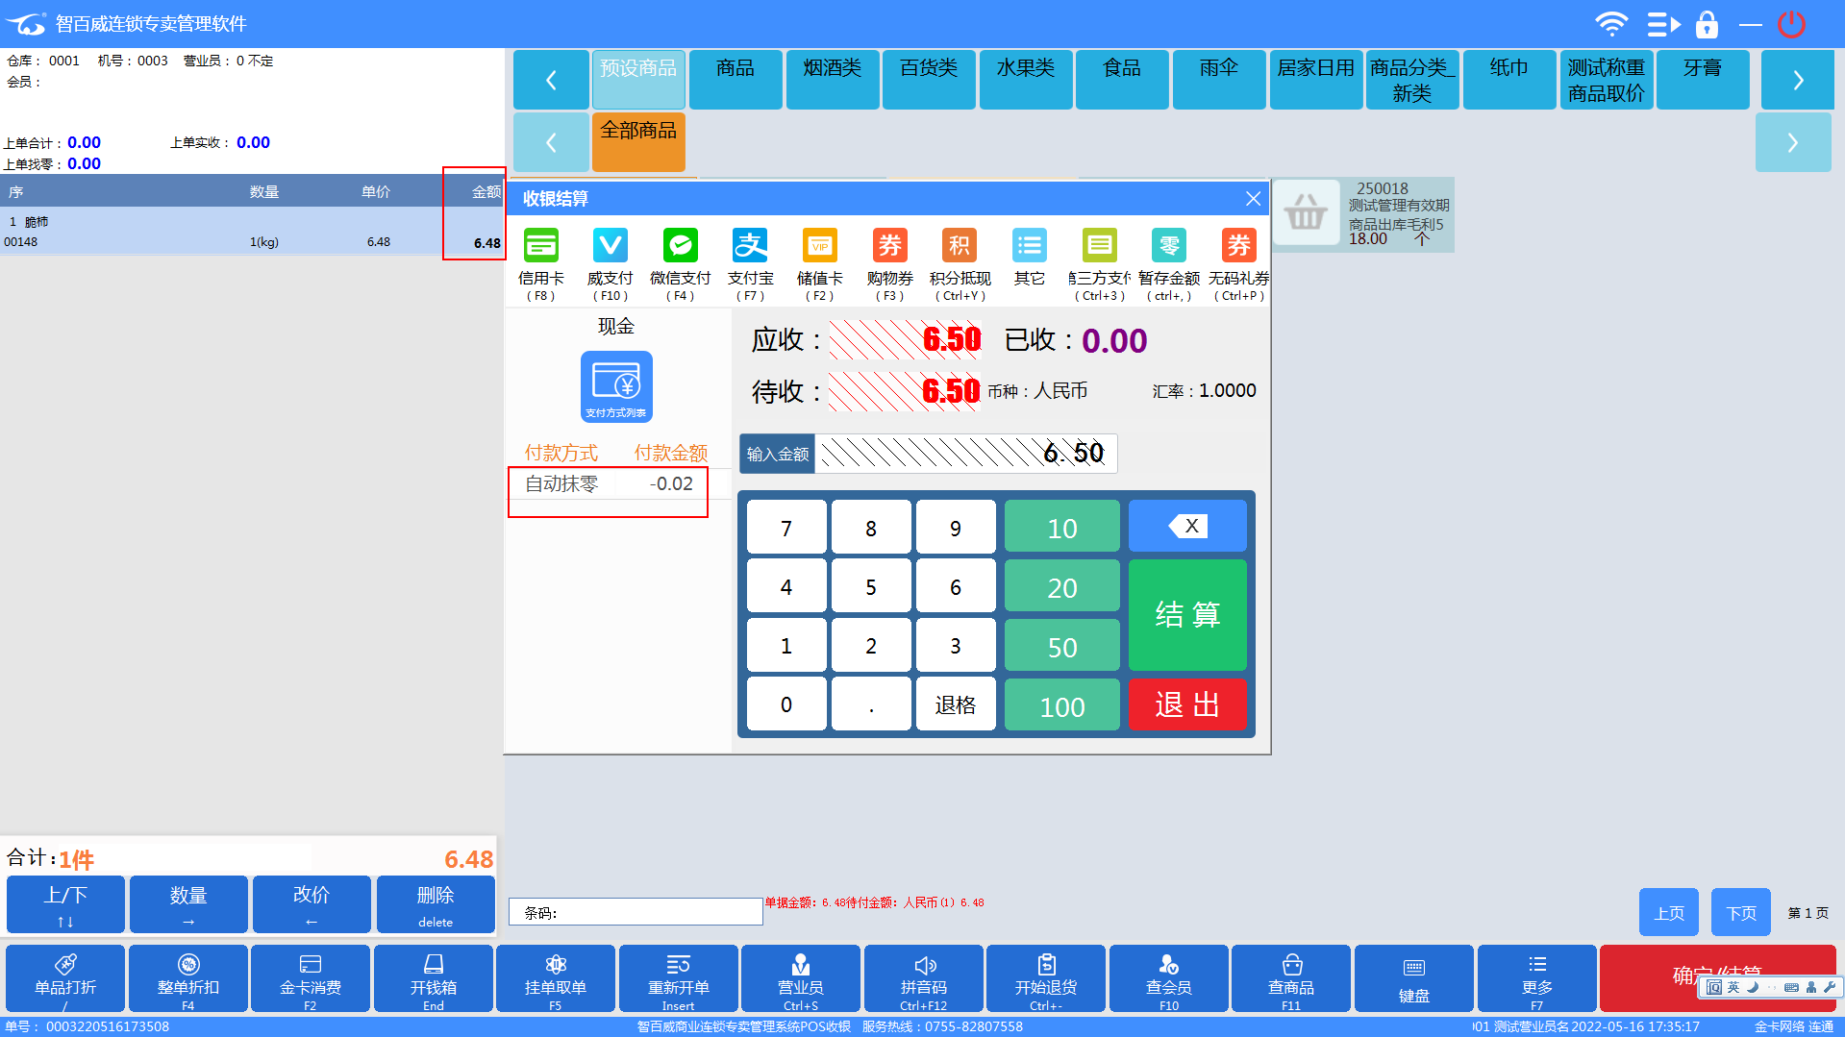Close the 收银结算 checkout dialog
1845x1037 pixels.
[1253, 199]
